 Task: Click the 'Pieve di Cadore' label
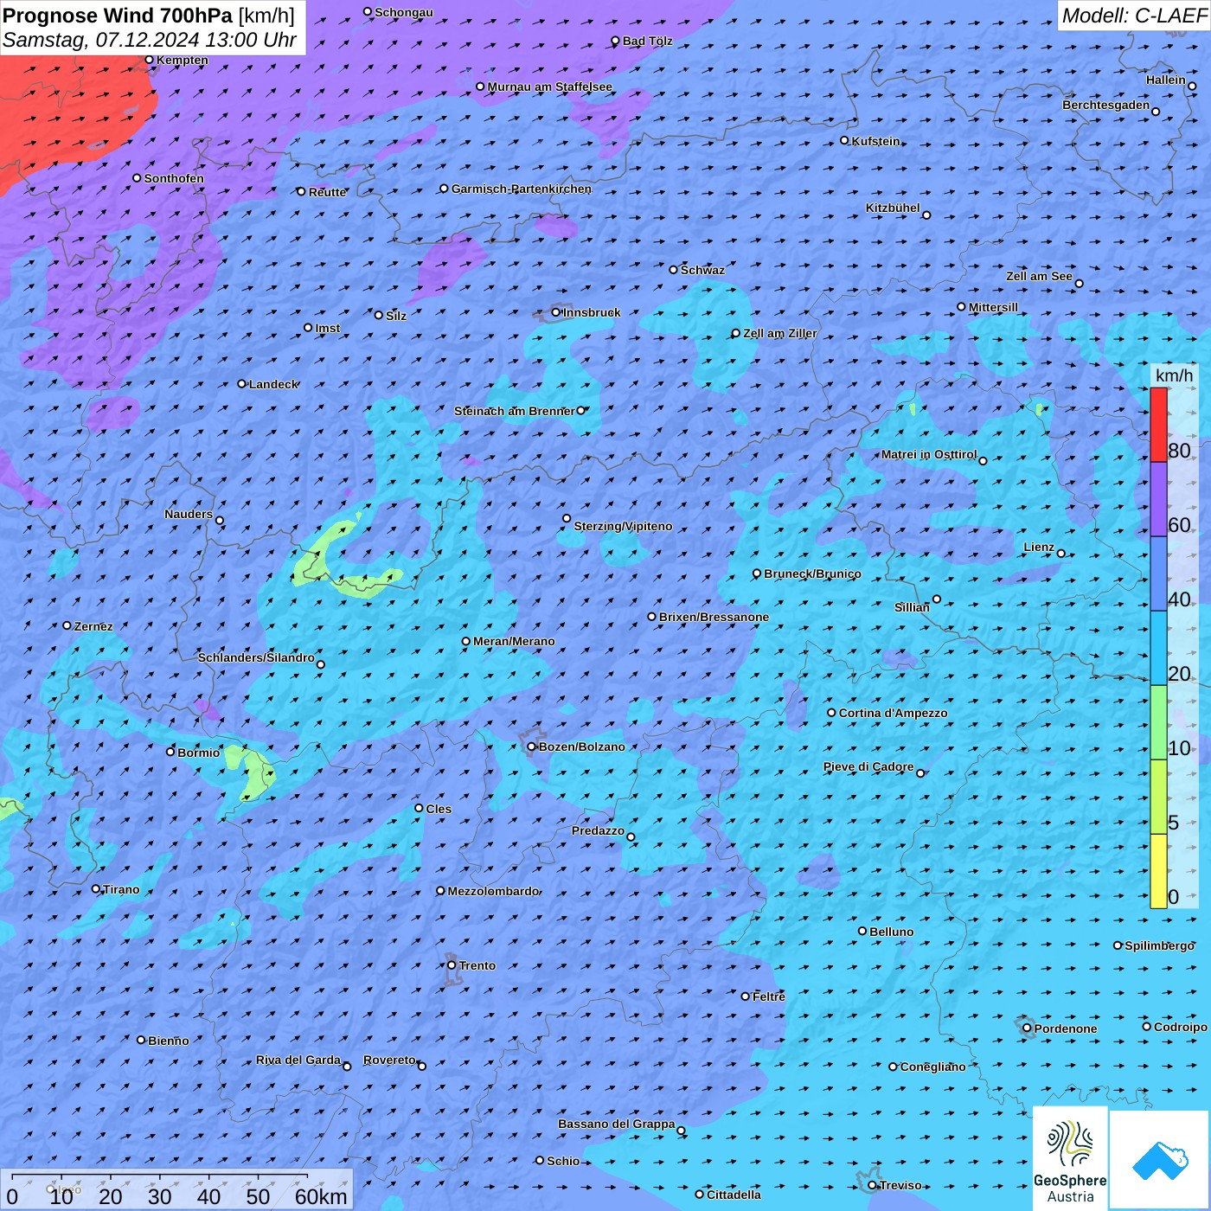pyautogui.click(x=868, y=766)
